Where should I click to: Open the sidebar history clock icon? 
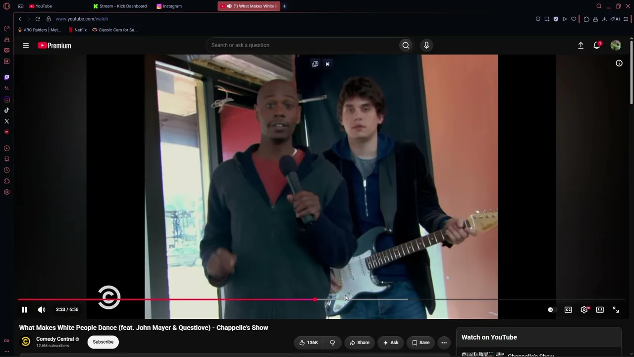(6, 170)
